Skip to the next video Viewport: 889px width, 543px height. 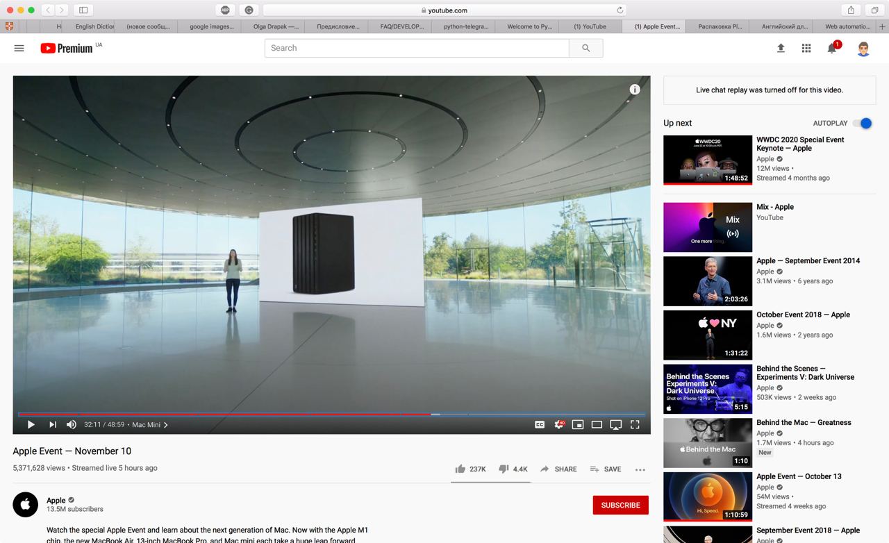click(53, 424)
